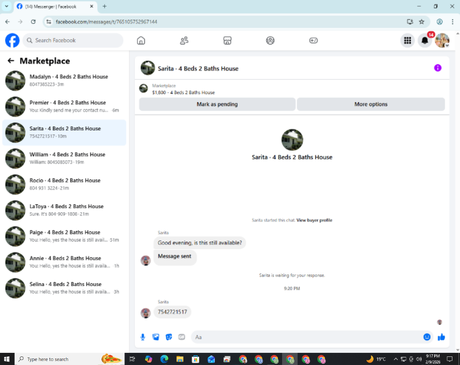
Task: Close the Messenger browser tab
Action: pos(91,7)
